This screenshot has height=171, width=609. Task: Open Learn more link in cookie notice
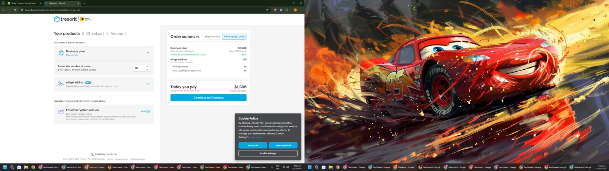(256, 137)
